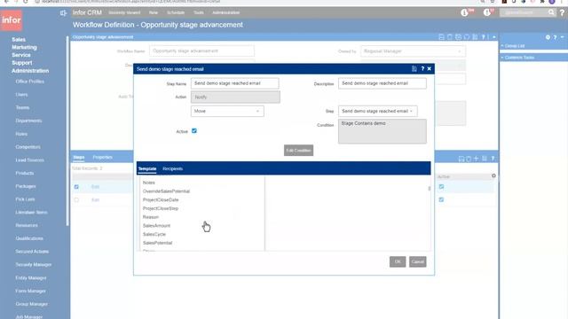Select the SalesAmount field in the list
Viewport: 568px width, 319px height.
click(x=156, y=226)
